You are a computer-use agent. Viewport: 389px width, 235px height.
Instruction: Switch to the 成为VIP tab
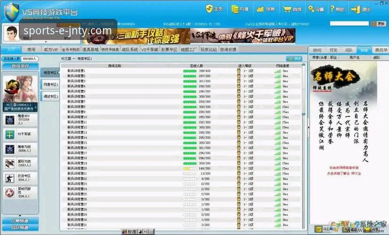click(51, 49)
